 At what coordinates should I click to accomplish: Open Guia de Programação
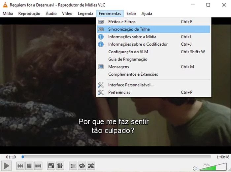tap(153, 59)
